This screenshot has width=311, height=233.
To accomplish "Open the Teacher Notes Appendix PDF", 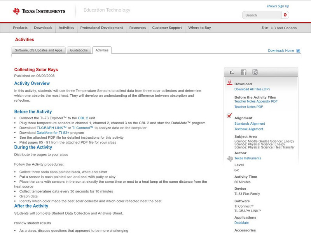I will pos(257,101).
